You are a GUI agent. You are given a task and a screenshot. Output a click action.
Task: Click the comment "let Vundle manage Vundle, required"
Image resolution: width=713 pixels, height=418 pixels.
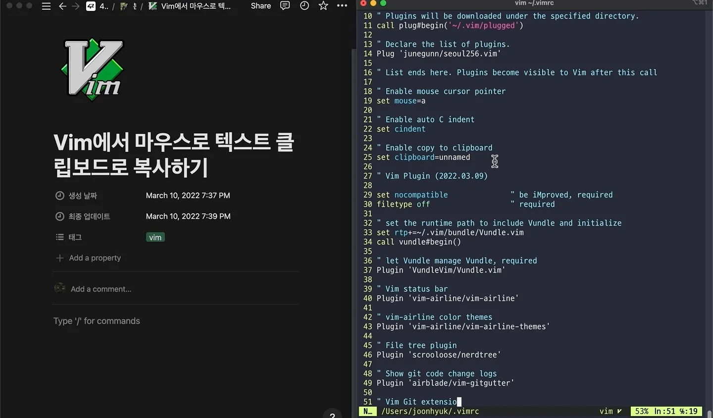pyautogui.click(x=457, y=261)
